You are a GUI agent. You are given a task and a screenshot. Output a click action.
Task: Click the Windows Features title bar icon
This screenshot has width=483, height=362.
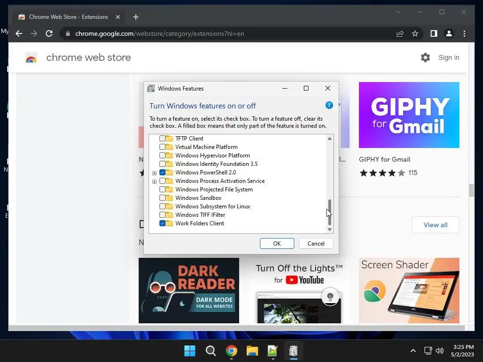click(151, 89)
